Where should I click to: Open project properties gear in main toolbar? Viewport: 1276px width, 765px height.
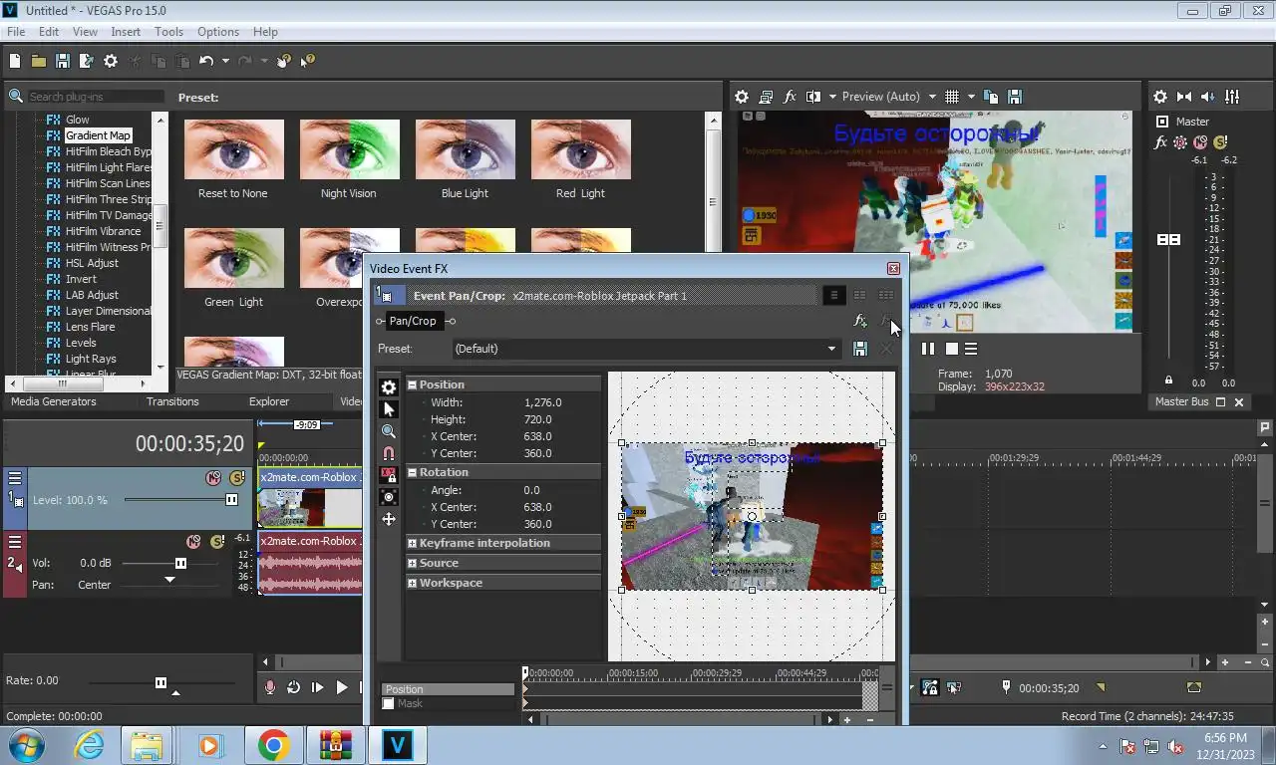coord(111,61)
